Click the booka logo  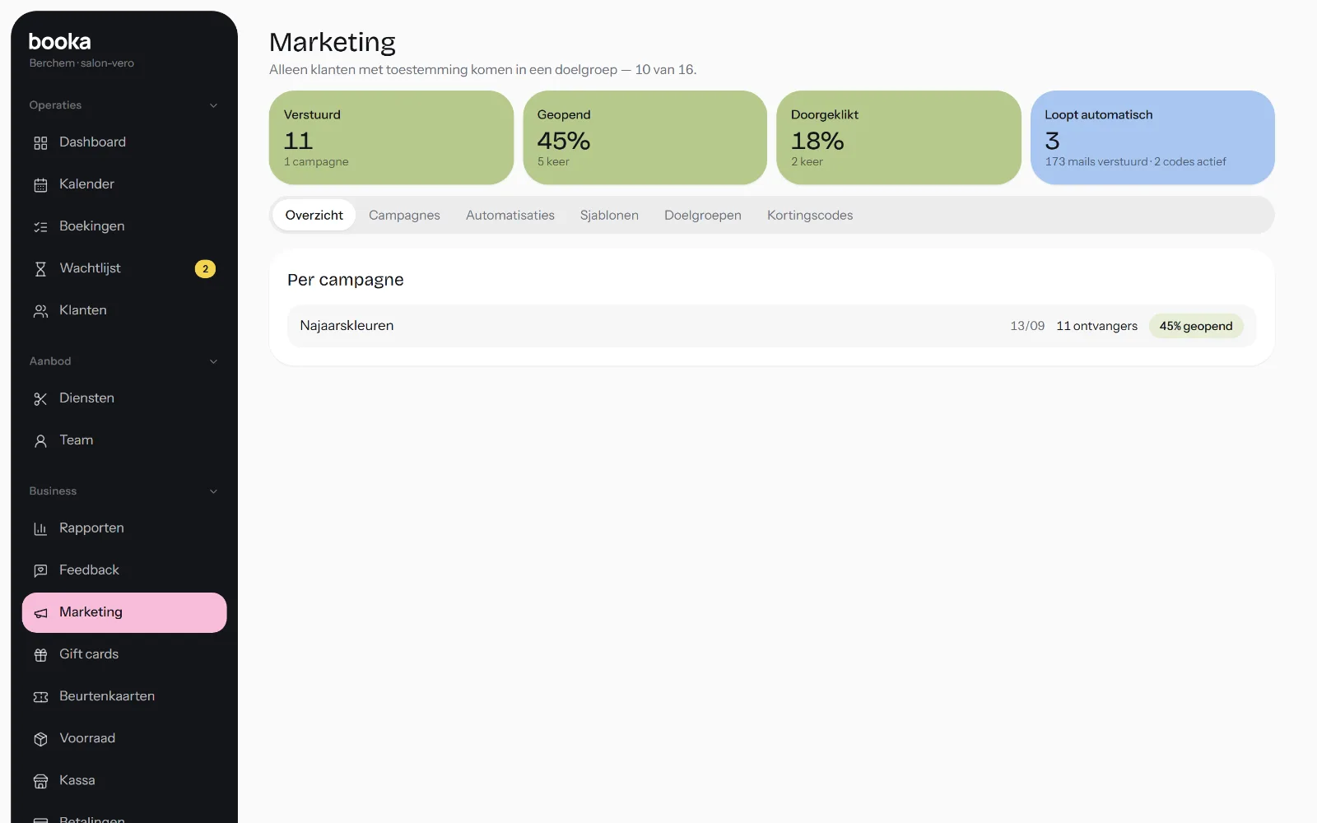(59, 41)
